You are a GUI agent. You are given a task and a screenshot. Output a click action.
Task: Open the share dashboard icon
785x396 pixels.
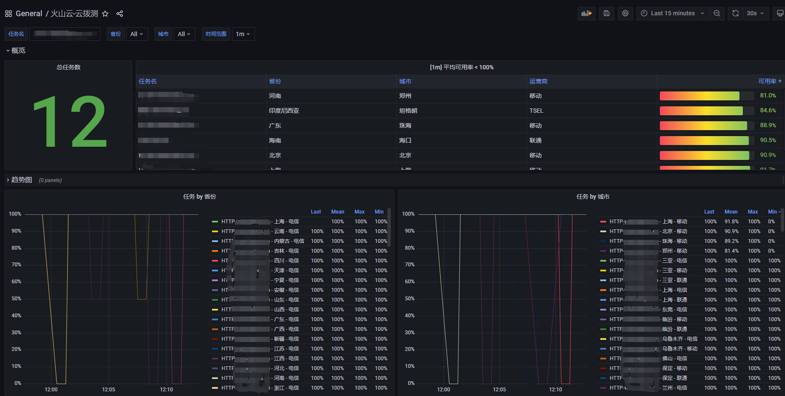[120, 13]
